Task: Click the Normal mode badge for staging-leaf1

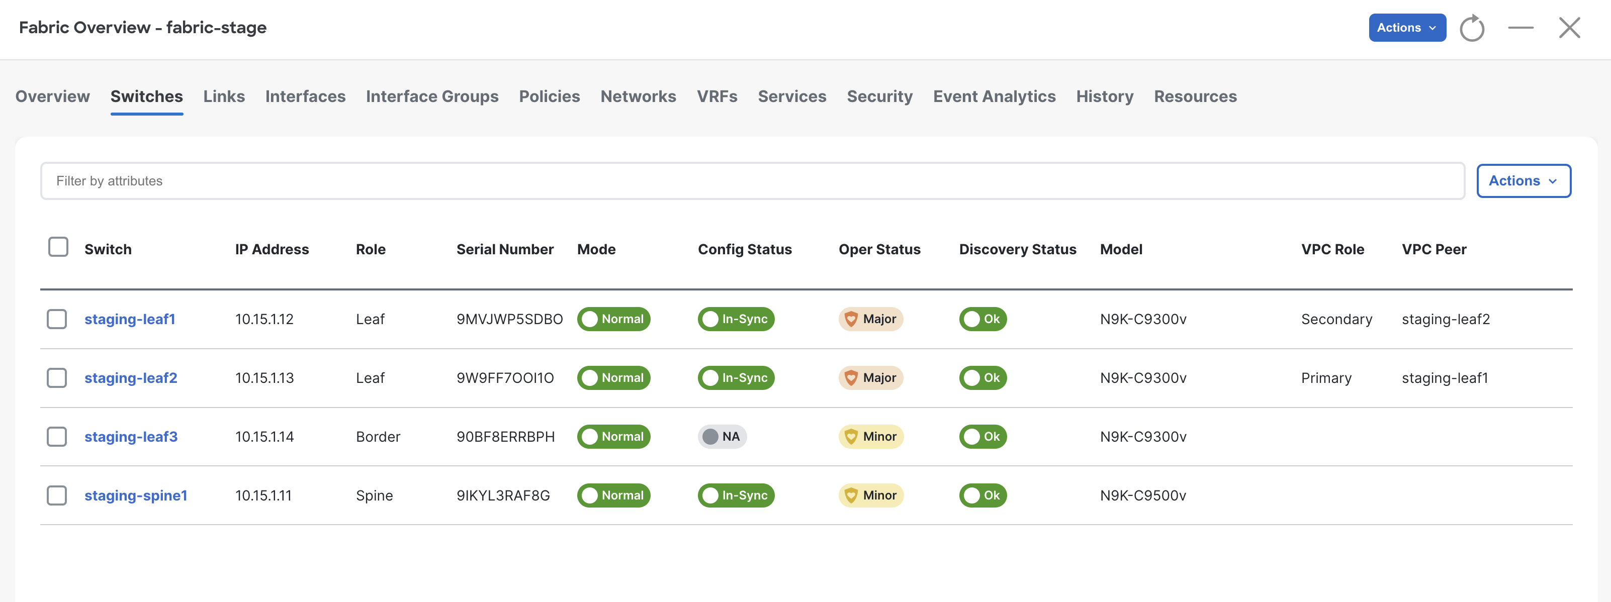Action: click(x=613, y=320)
